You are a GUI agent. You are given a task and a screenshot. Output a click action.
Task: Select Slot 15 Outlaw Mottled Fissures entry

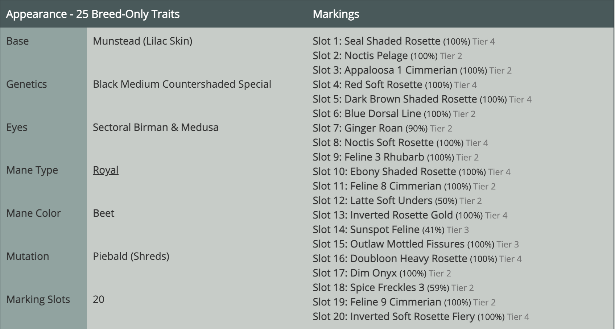pos(416,244)
